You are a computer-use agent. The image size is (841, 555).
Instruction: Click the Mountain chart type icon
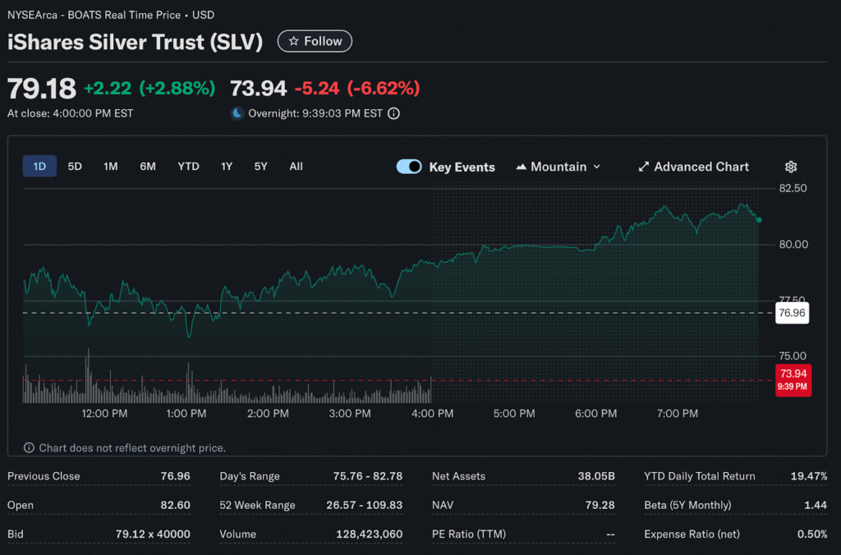[521, 167]
